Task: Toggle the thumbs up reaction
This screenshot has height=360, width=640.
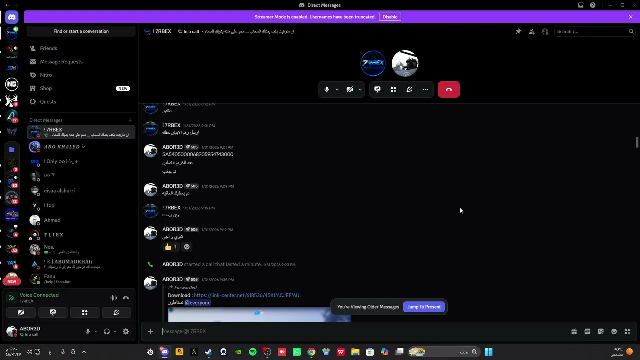Action: pos(171,247)
